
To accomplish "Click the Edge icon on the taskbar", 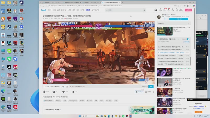I will coord(109,116).
